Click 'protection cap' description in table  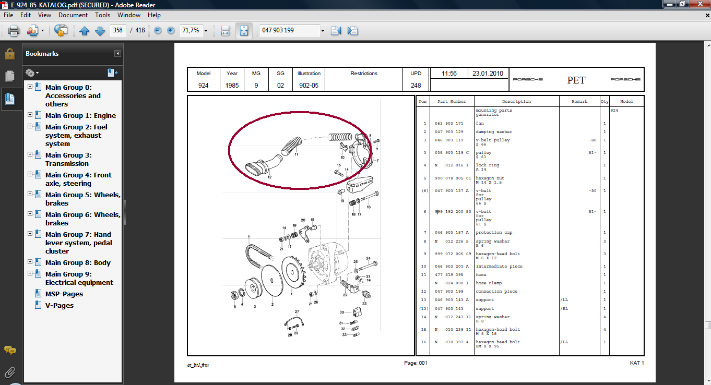click(494, 232)
